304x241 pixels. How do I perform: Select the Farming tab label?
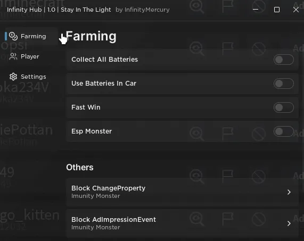34,36
